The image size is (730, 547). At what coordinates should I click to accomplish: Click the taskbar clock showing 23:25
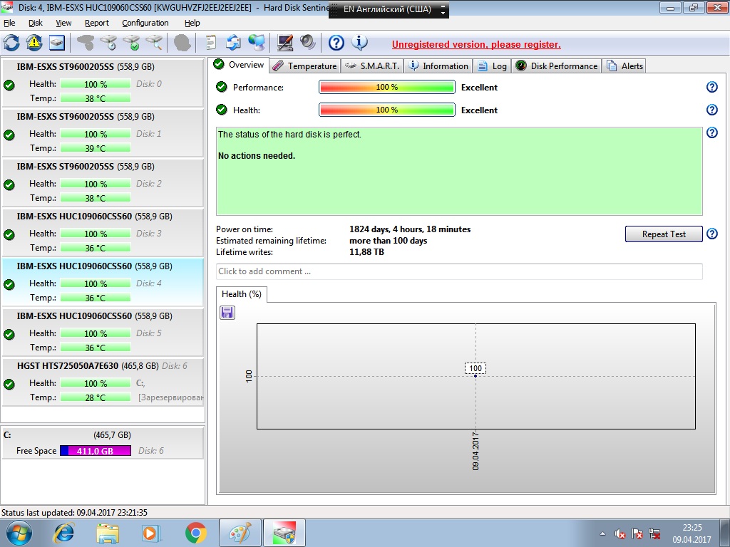coord(692,533)
